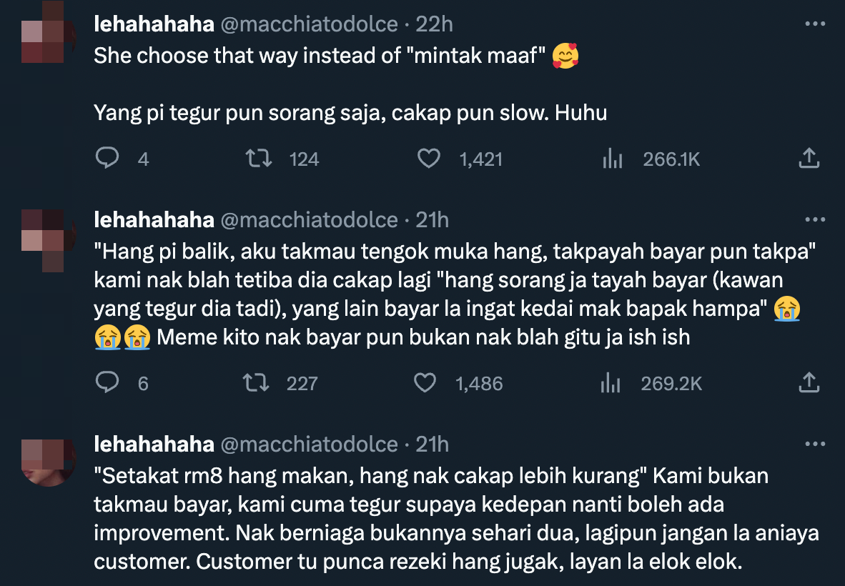Screen dimensions: 845x586
Task: Retweet the tweet with 124 retweets
Action: point(257,159)
